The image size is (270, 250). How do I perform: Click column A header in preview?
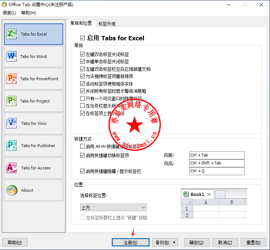coord(206,202)
